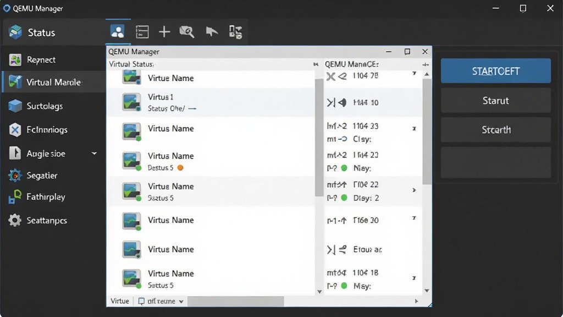Click the green dot beside May:
The height and width of the screenshot is (317, 563).
pyautogui.click(x=344, y=286)
